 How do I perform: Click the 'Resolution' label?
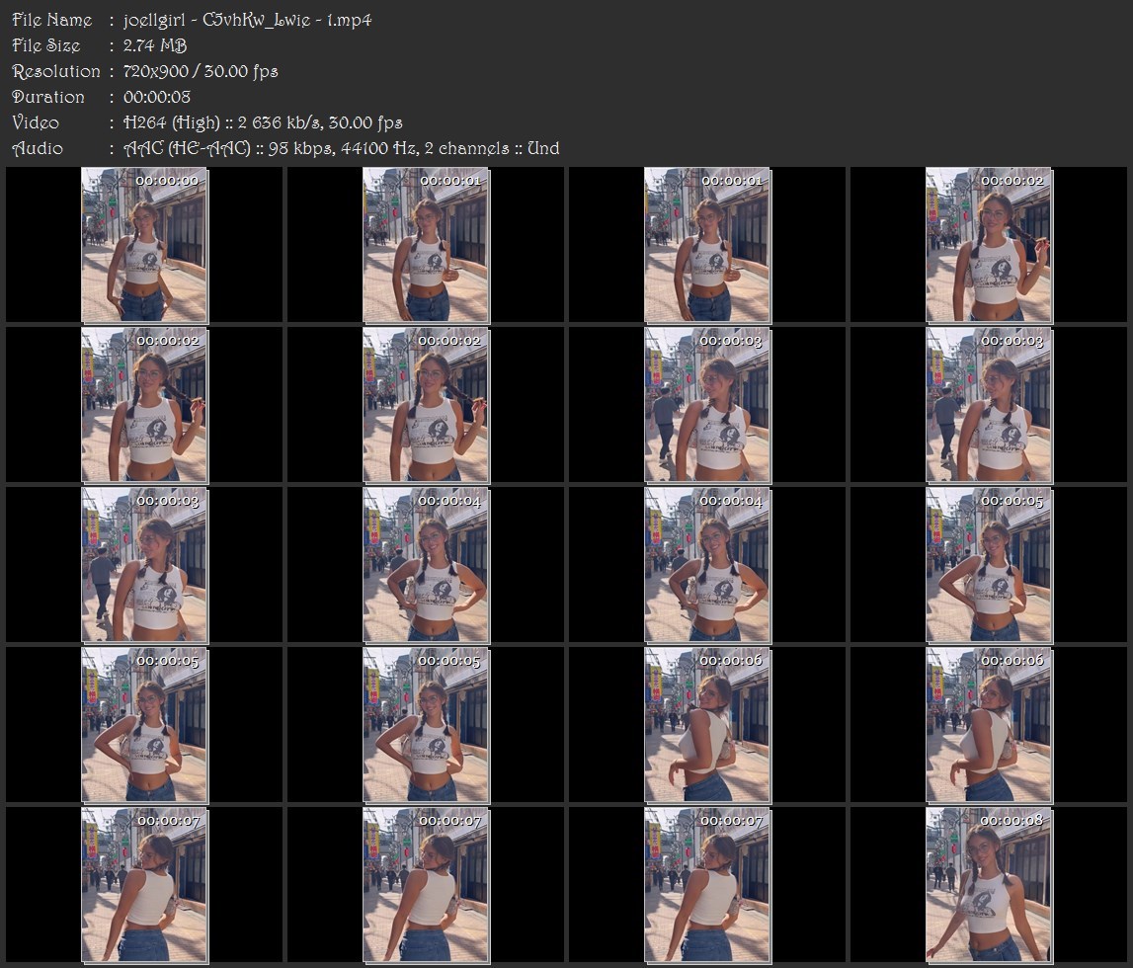[55, 71]
